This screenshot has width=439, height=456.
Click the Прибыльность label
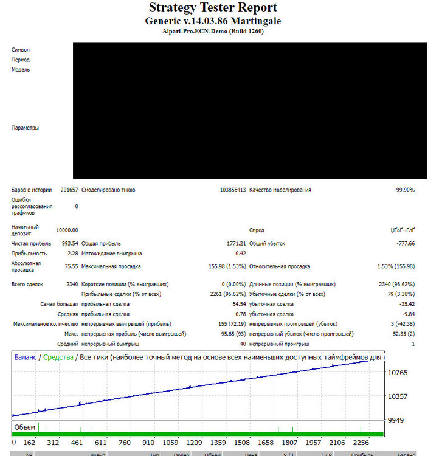pyautogui.click(x=29, y=254)
